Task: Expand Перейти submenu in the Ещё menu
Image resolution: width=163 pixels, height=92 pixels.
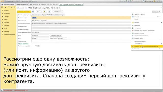Action: [x=147, y=22]
